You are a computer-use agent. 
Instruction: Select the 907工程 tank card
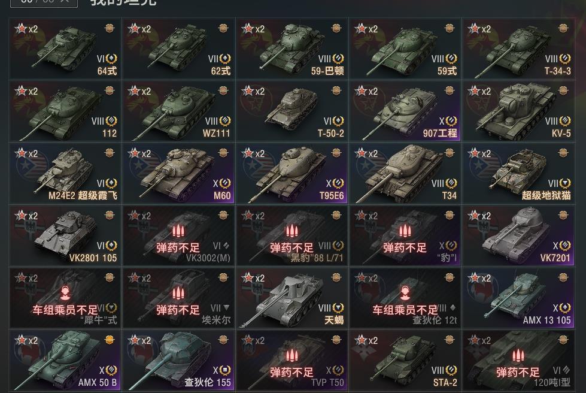pyautogui.click(x=405, y=111)
